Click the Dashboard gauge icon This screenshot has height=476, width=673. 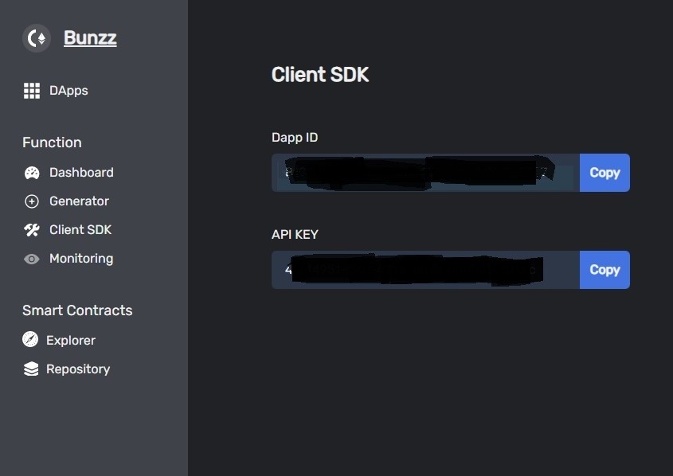(x=32, y=173)
